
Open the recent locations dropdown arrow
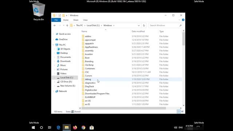[64, 25]
